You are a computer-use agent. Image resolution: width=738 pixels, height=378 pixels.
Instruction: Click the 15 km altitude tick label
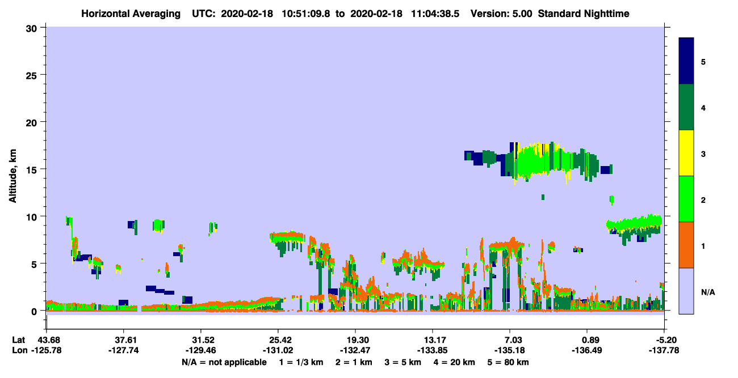33,169
